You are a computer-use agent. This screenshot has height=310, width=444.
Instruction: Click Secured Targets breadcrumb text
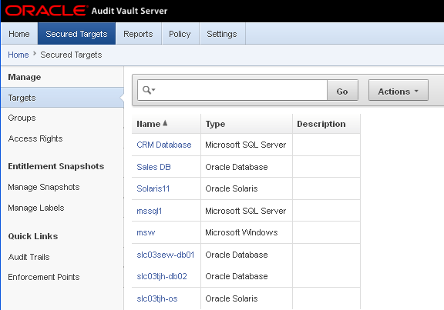tap(71, 55)
